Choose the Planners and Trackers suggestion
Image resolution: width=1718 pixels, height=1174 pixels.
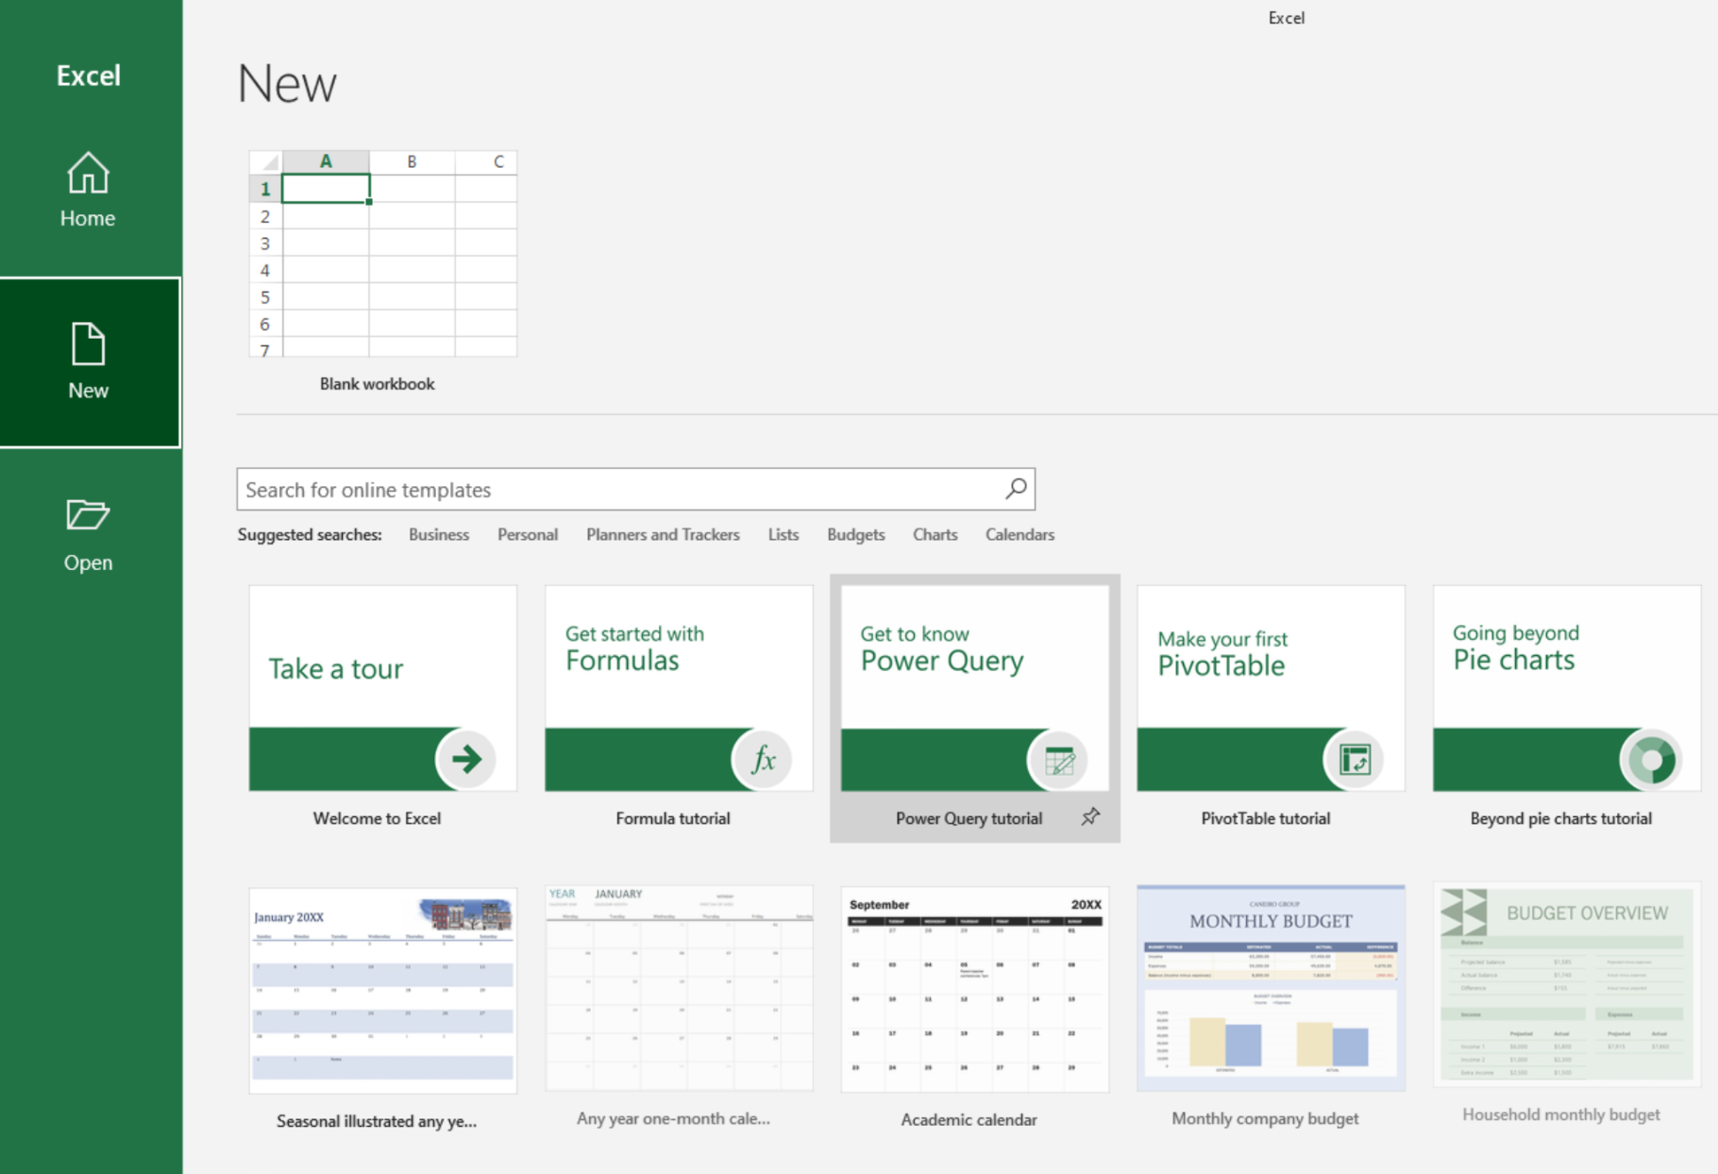click(663, 534)
